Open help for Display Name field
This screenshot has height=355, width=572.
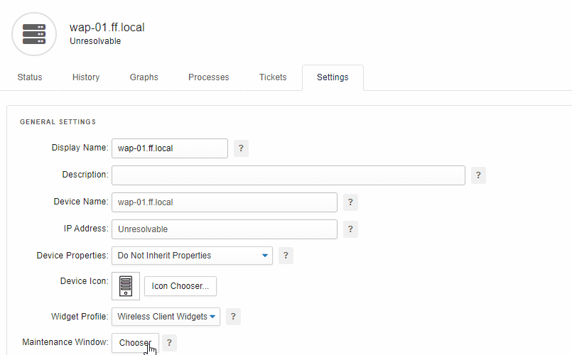[241, 148]
